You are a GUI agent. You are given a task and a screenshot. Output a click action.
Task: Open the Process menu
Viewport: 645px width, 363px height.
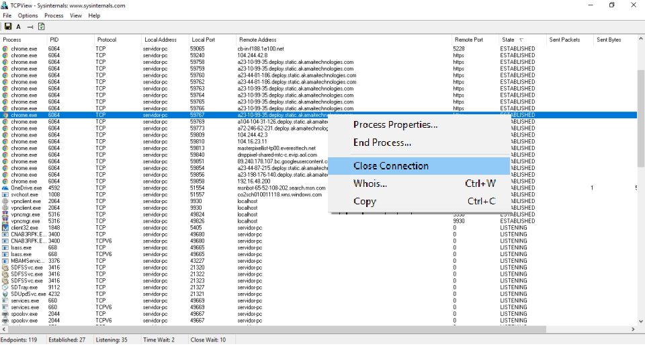click(x=54, y=15)
